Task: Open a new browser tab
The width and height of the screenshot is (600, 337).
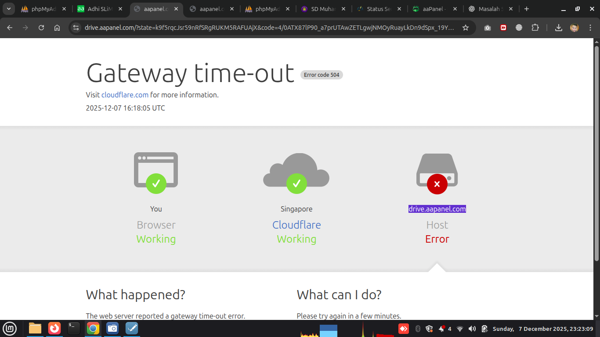Action: (x=527, y=9)
